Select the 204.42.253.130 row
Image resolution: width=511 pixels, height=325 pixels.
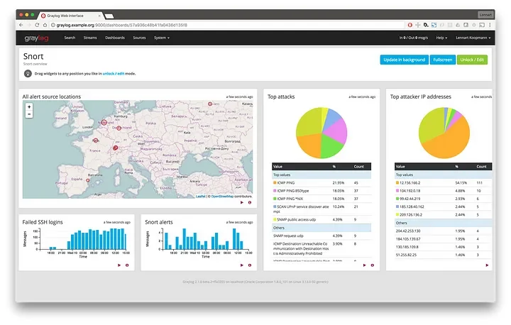443,231
